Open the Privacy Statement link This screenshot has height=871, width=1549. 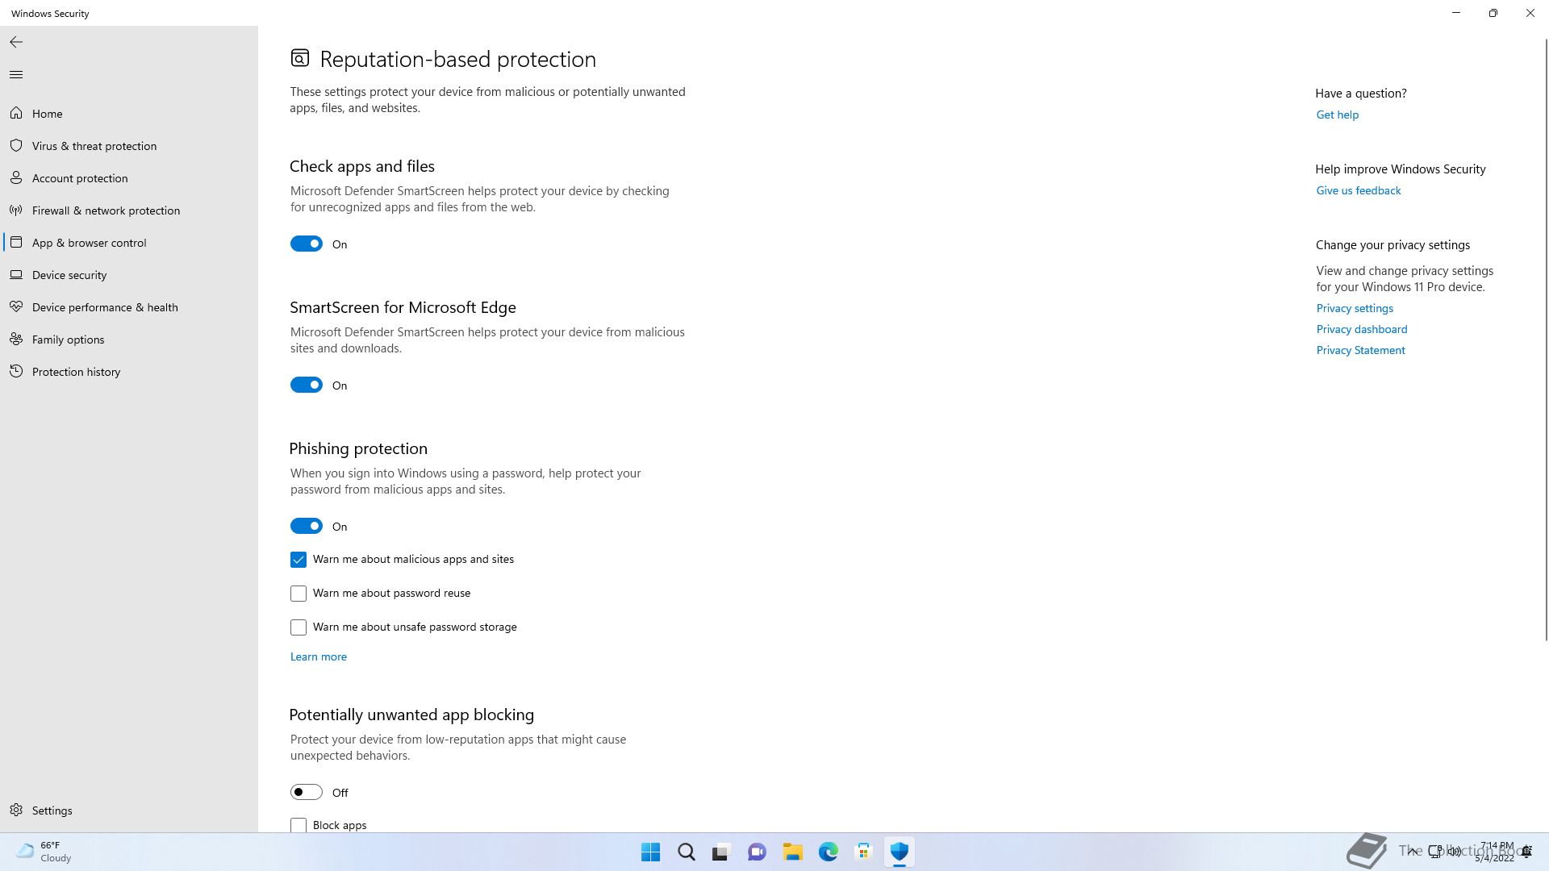(x=1360, y=350)
